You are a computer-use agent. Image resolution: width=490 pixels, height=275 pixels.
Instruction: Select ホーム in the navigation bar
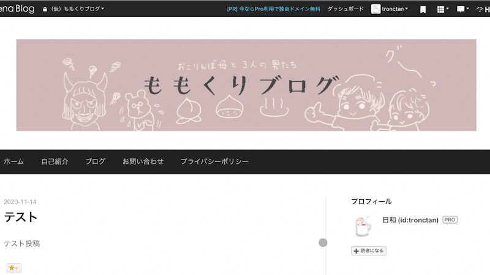click(13, 161)
